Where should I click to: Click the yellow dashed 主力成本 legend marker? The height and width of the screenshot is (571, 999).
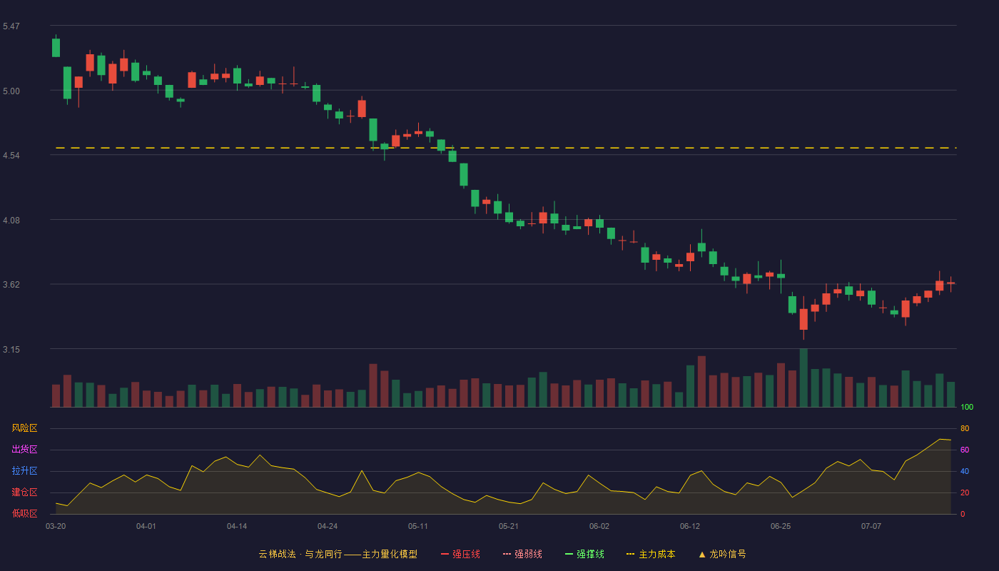pos(630,554)
